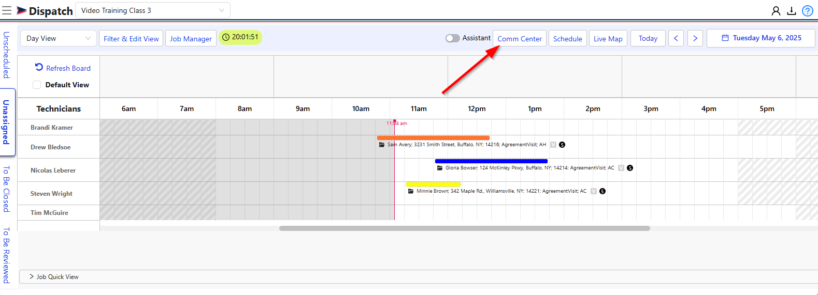
Task: Select the yellow Minnie Brown job bar
Action: point(433,184)
